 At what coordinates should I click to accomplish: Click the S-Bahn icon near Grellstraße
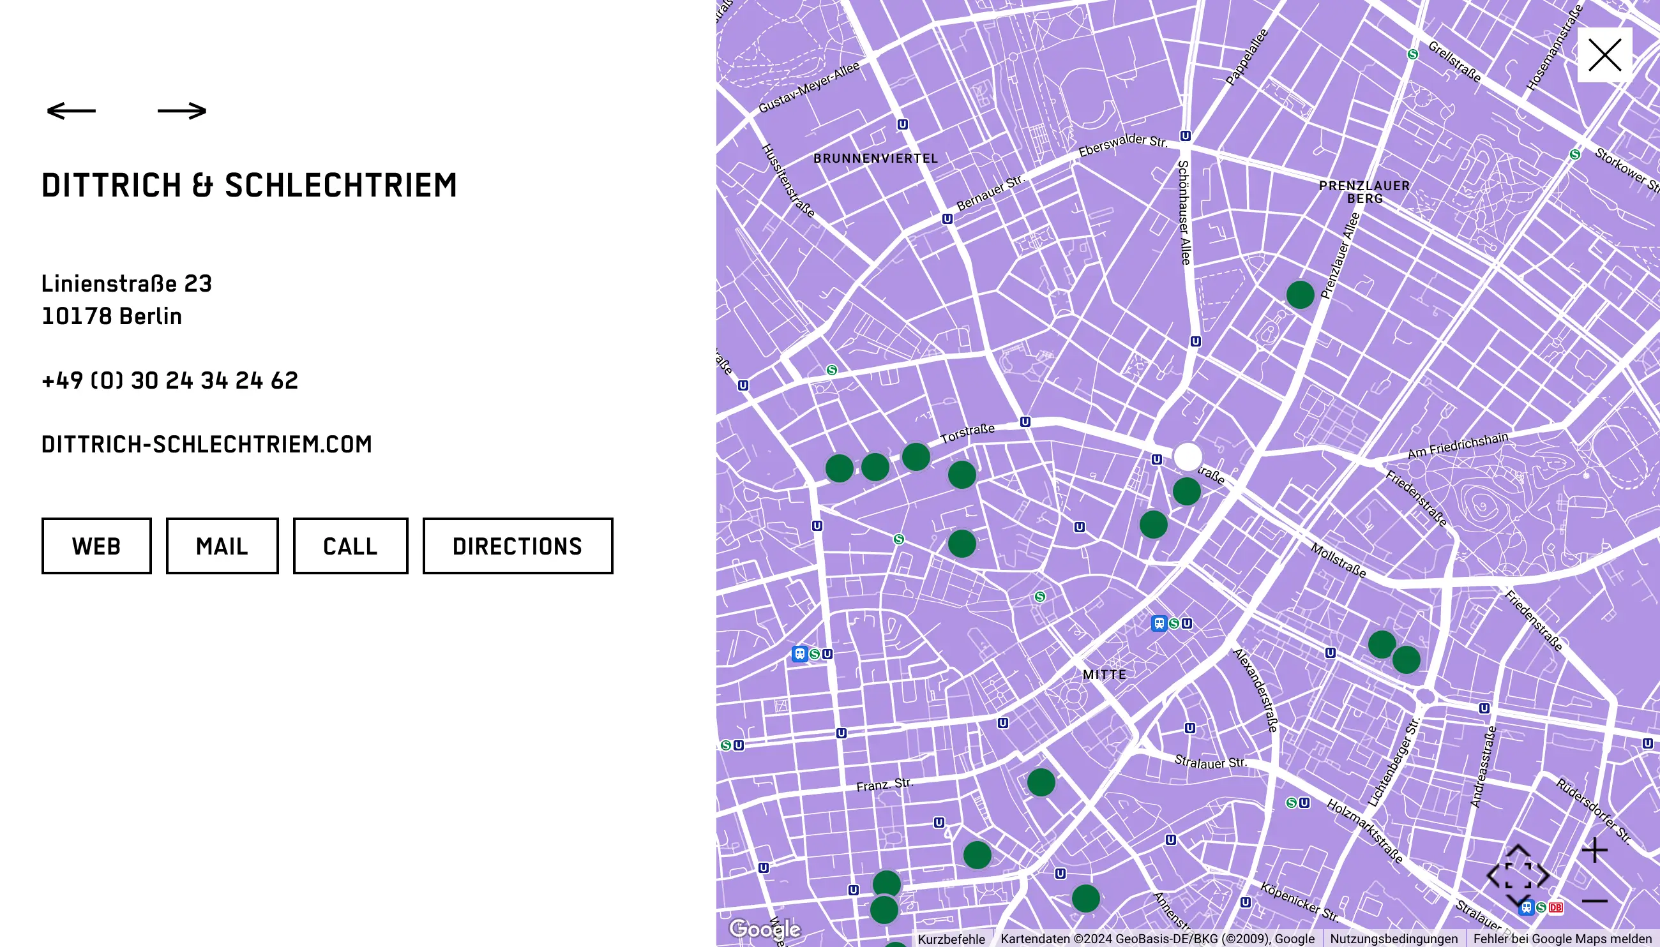pos(1413,55)
